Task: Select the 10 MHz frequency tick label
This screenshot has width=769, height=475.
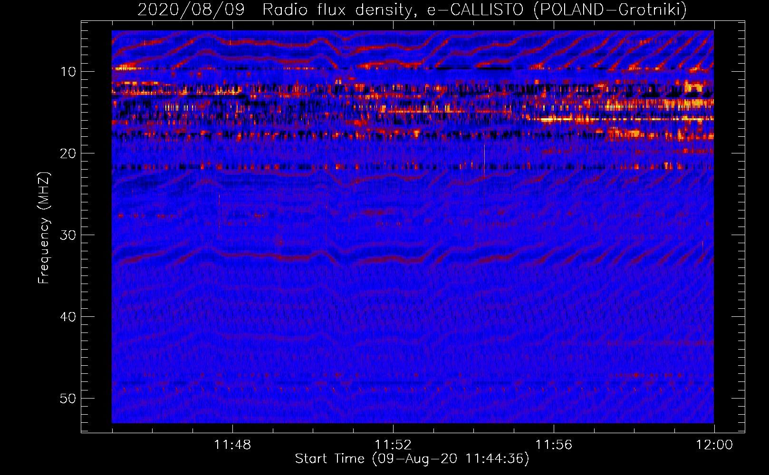Action: (68, 72)
